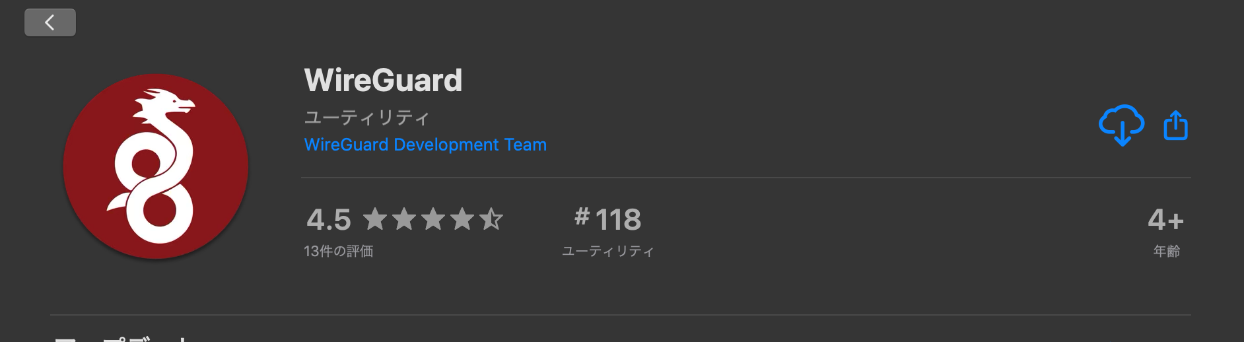Click the 4.5 rating score
This screenshot has width=1244, height=342.
[329, 219]
